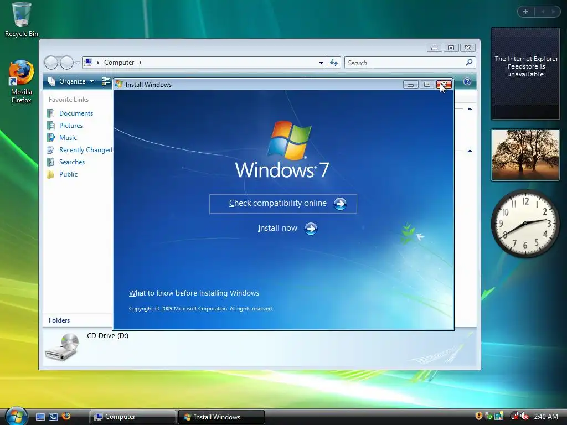Open Searches in Favorite Links

[72, 162]
